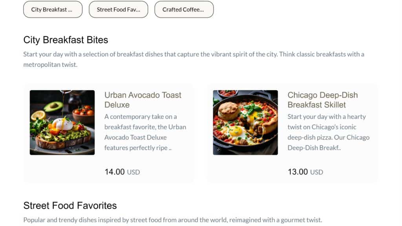Select the City Breakfast category tab
This screenshot has width=402, height=226.
point(53,9)
